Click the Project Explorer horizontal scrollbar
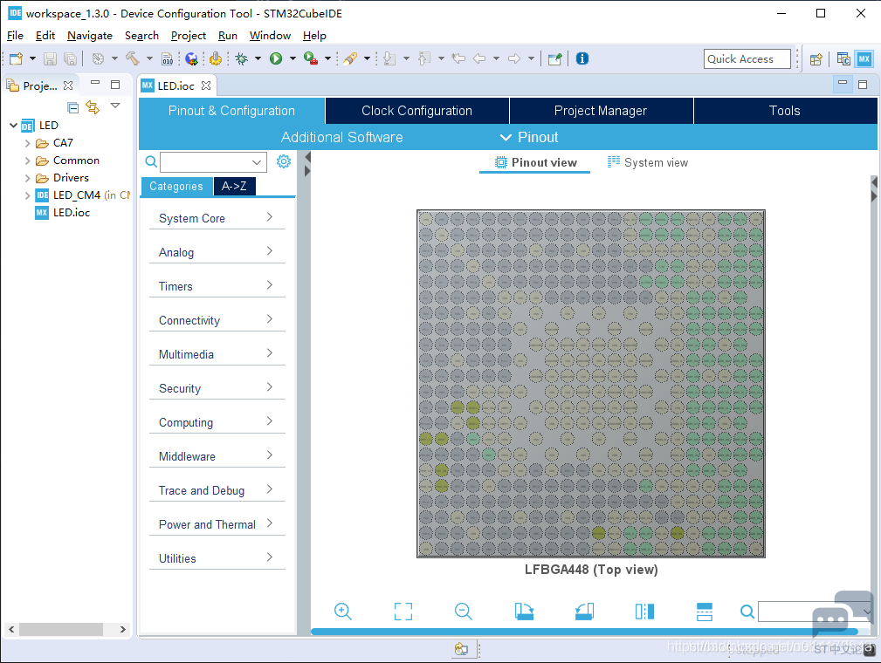Viewport: 881px width, 663px height. coord(60,629)
